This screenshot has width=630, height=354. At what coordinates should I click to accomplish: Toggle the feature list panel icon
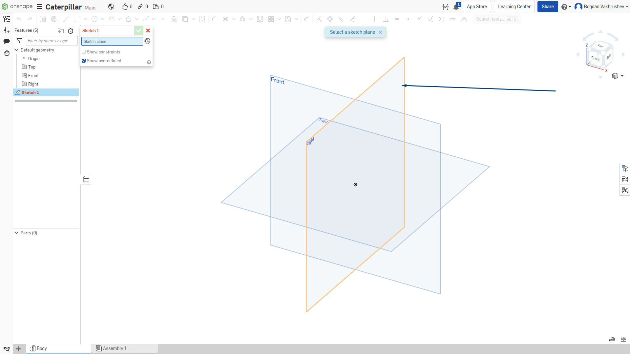tap(7, 19)
